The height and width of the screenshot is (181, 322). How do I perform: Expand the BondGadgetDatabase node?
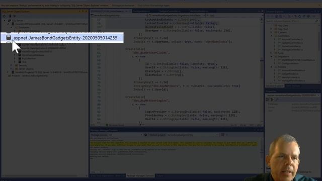[15, 55]
